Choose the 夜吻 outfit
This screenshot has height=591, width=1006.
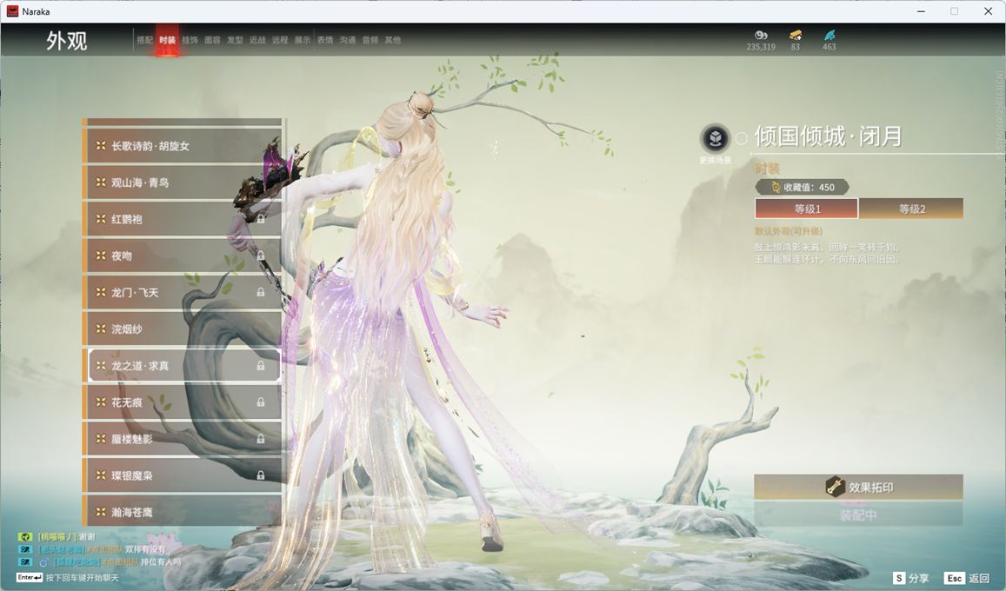coord(183,256)
